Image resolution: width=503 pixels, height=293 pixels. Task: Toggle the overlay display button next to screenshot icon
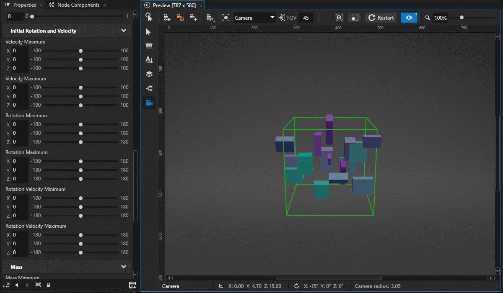click(x=354, y=18)
